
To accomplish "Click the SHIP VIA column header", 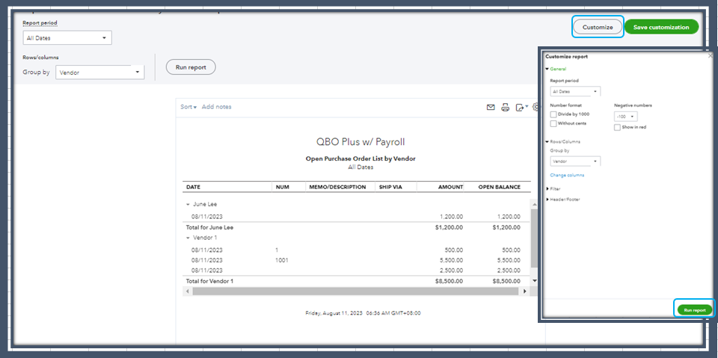I will tap(390, 188).
